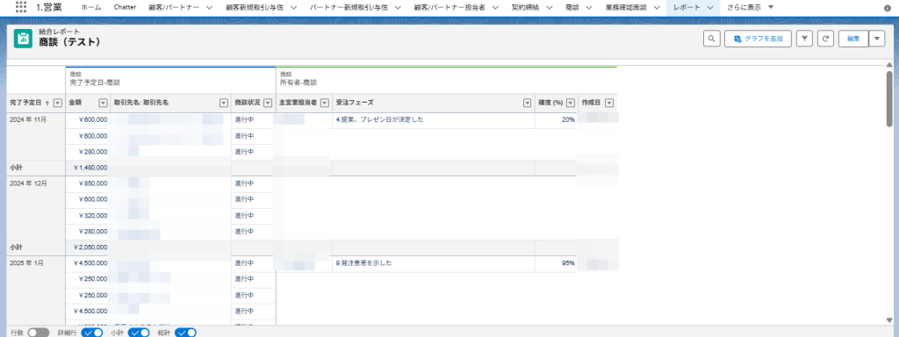
Task: Click the vertical scrollbar thumb
Action: pyautogui.click(x=889, y=98)
